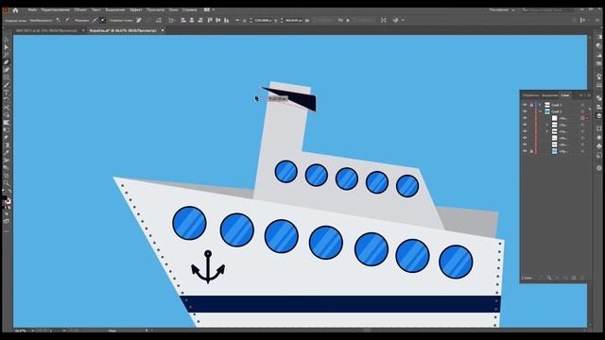This screenshot has width=605, height=340.
Task: Click the anchor shape on the ship hull
Action: tap(208, 266)
